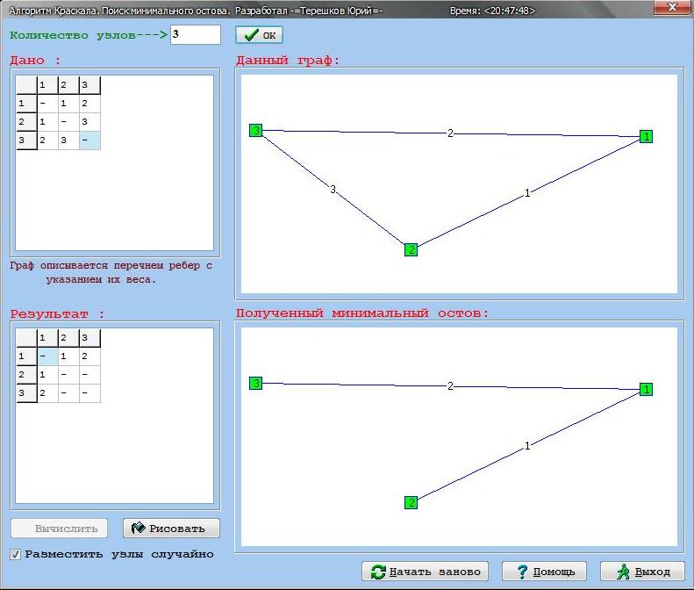Click the green checkmark OK button
Image resolution: width=694 pixels, height=590 pixels.
259,35
